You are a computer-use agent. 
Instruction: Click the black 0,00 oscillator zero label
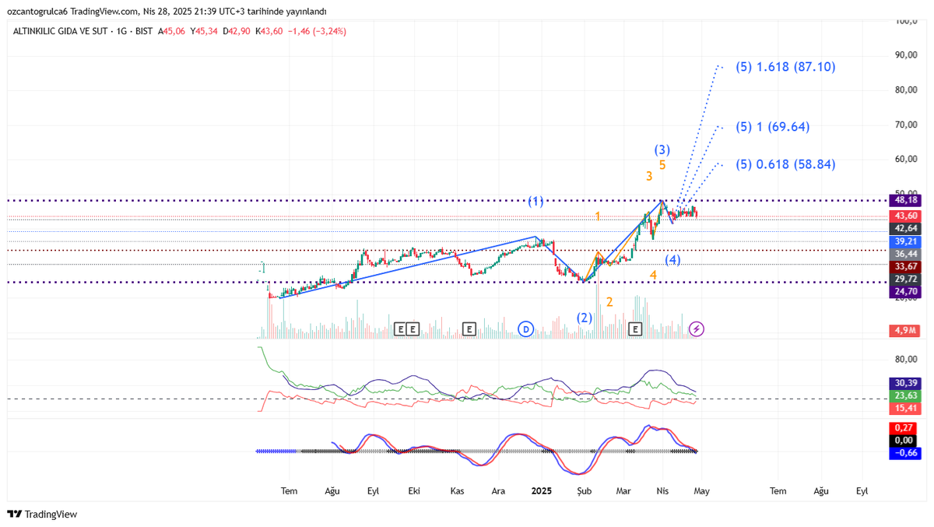tap(904, 441)
